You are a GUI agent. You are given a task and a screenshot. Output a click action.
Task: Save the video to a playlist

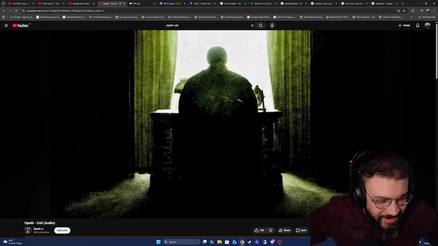(301, 230)
